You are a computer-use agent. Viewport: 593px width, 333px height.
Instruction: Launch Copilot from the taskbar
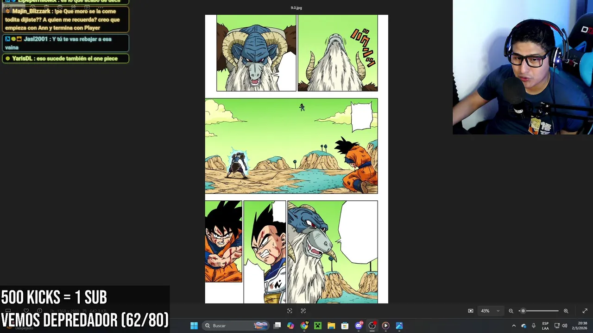point(290,326)
